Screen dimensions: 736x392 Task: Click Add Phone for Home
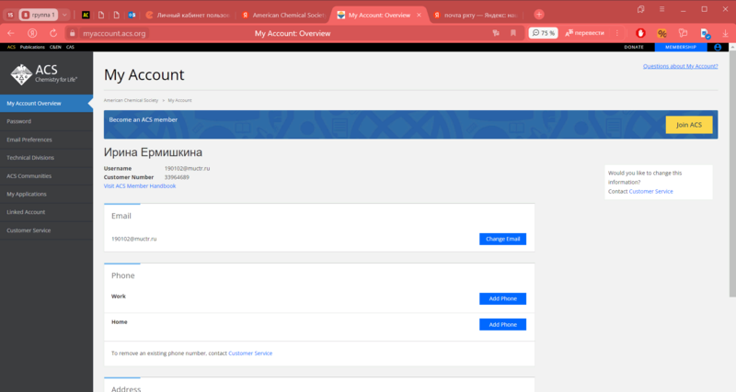click(502, 324)
